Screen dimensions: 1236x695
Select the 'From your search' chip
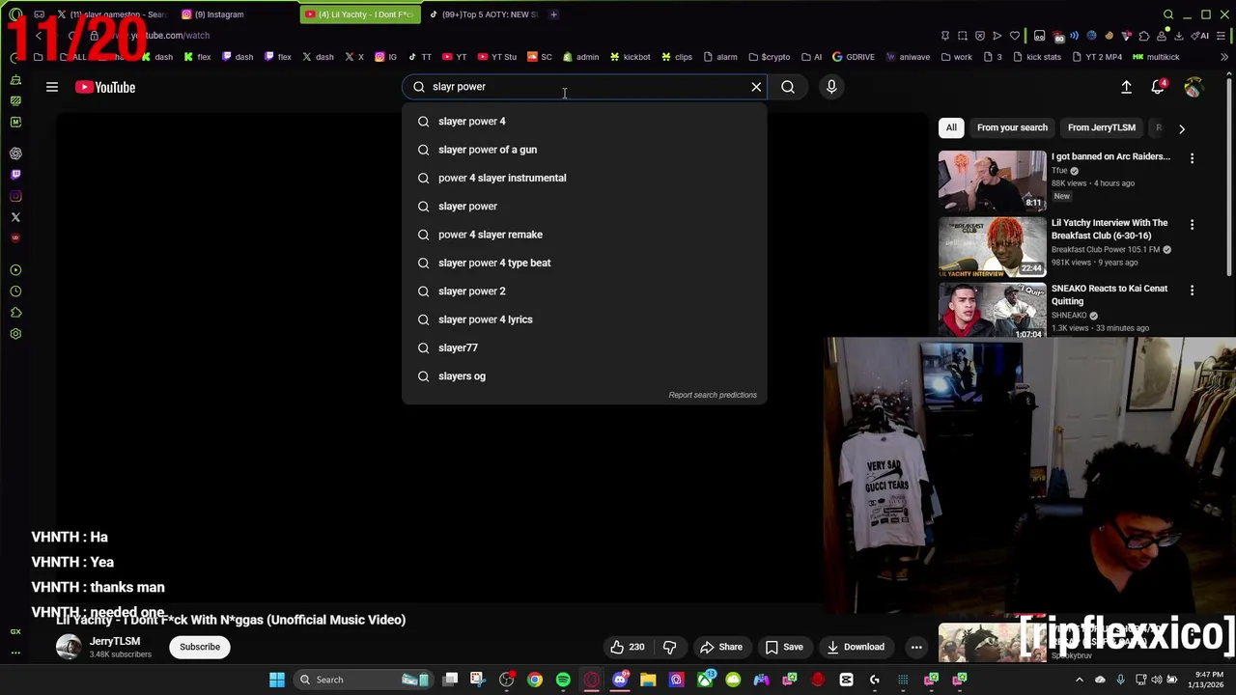coord(1012,127)
